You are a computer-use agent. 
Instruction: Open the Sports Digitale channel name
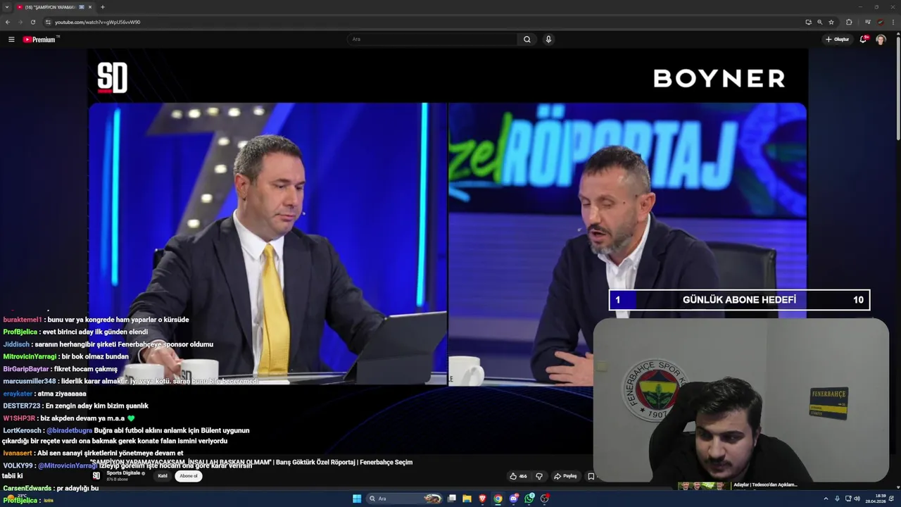124,473
